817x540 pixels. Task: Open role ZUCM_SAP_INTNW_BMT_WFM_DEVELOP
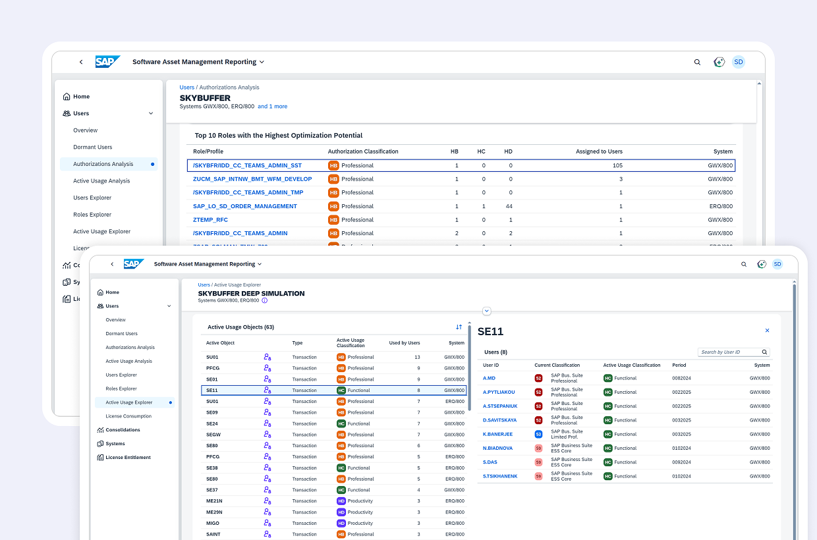252,179
